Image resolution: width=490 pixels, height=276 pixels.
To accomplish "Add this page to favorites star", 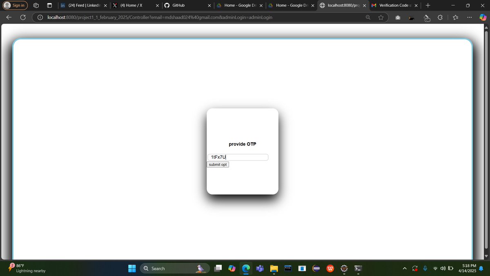I will tap(381, 18).
